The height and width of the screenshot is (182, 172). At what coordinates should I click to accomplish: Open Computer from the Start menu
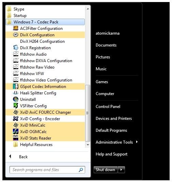(x=105, y=94)
